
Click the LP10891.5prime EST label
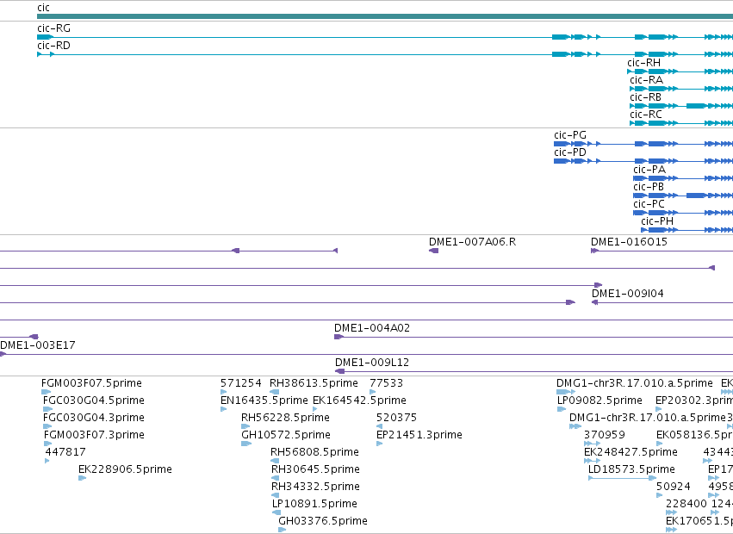(314, 504)
